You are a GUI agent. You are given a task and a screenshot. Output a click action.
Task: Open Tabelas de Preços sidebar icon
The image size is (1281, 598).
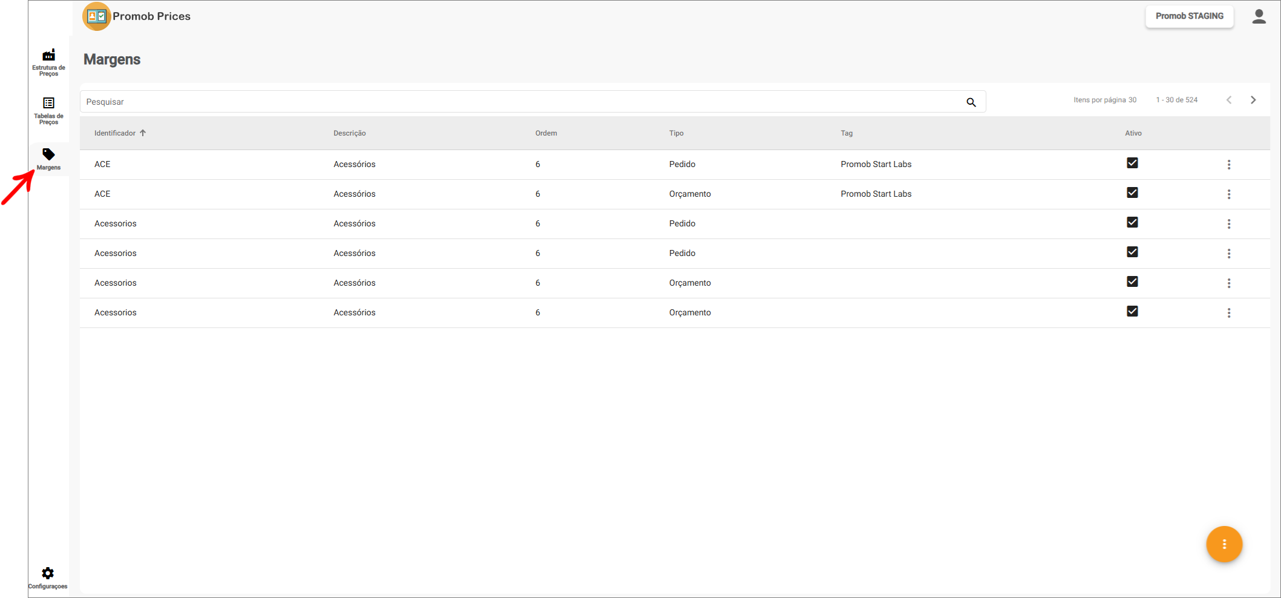48,103
